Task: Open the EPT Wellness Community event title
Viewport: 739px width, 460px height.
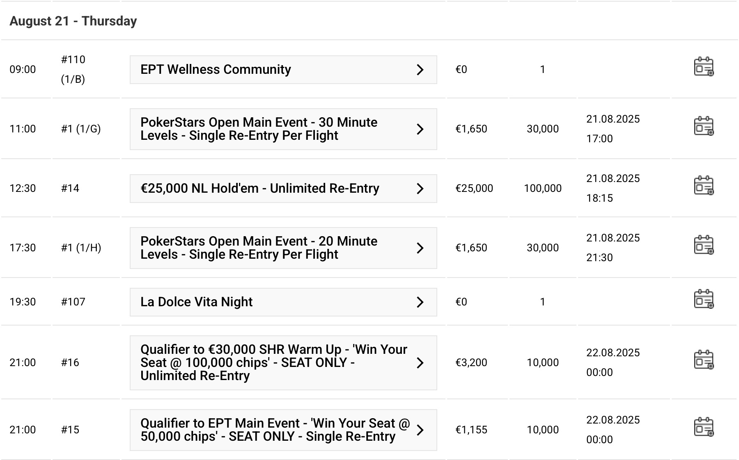Action: tap(216, 70)
